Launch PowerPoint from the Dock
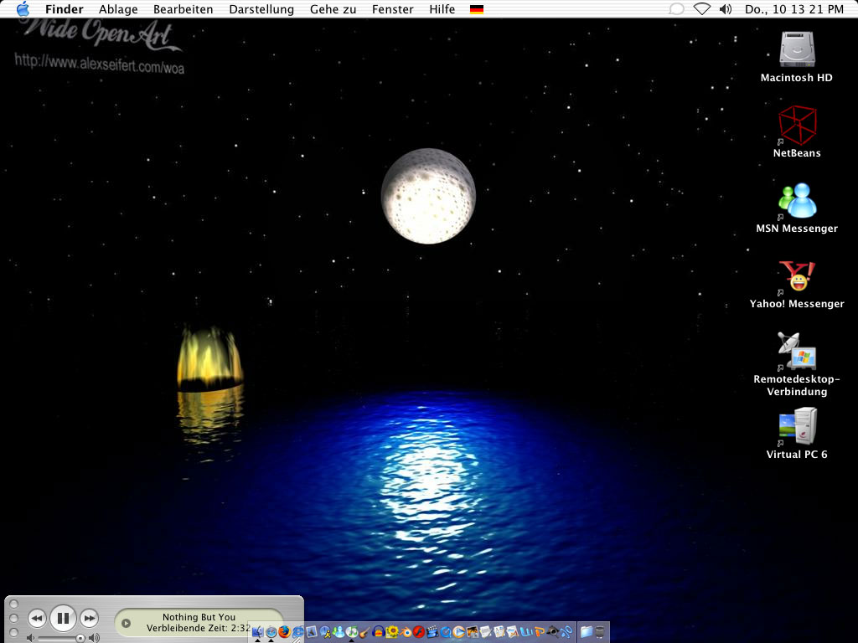 tap(539, 632)
